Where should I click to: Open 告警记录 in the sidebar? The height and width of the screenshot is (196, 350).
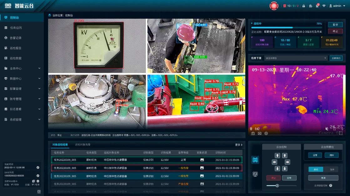(x=16, y=38)
